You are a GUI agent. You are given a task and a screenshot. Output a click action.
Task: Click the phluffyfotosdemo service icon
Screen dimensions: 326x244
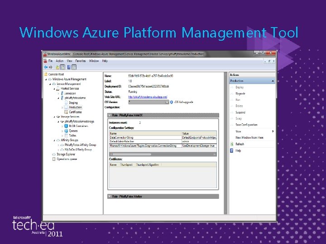62,98
